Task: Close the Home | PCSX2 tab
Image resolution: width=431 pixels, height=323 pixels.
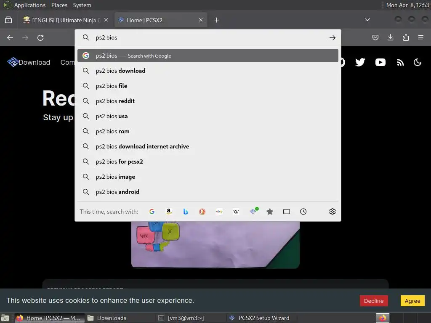Action: 201,20
